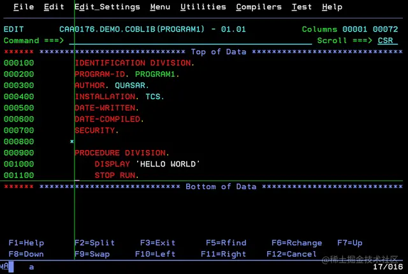Click line number 000200
Image resolution: width=408 pixels, height=274 pixels.
(x=18, y=74)
